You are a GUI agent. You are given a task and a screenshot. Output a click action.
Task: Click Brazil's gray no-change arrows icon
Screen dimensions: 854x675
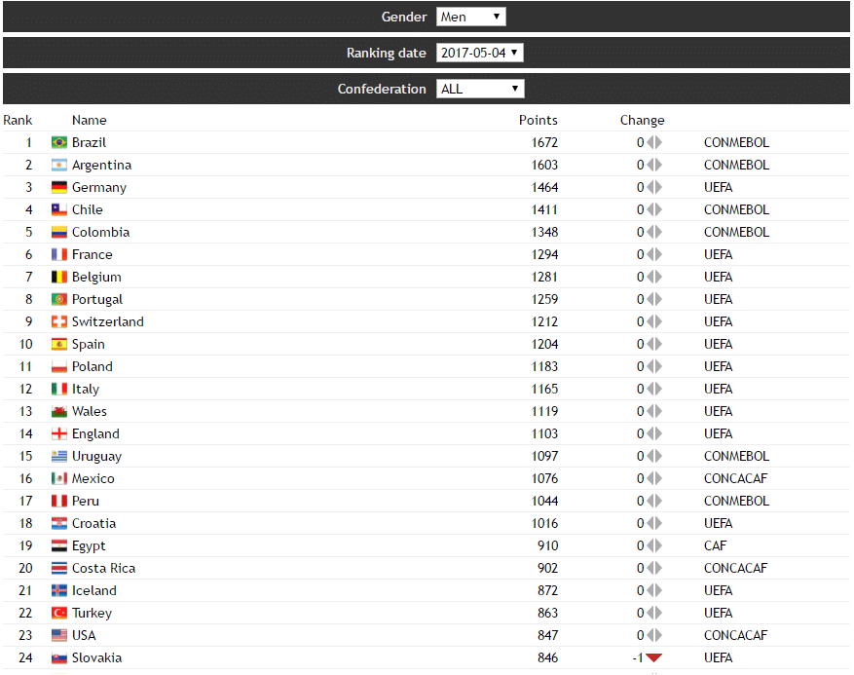[x=654, y=143]
